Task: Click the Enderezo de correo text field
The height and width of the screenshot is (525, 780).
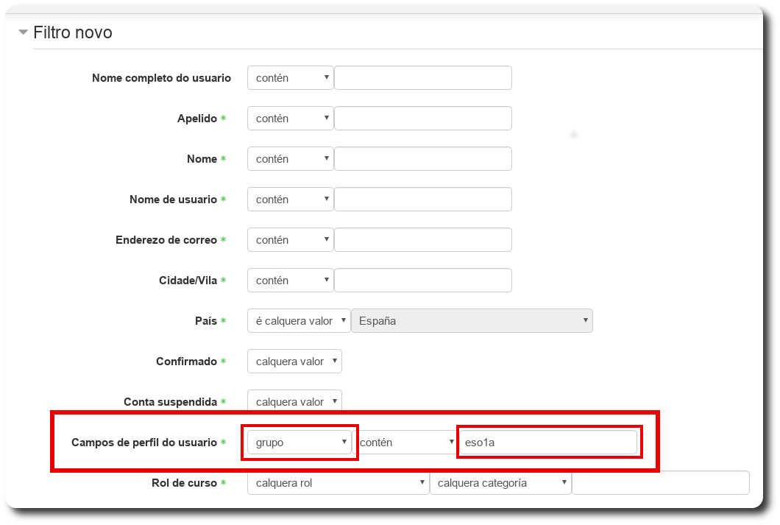Action: (x=423, y=240)
